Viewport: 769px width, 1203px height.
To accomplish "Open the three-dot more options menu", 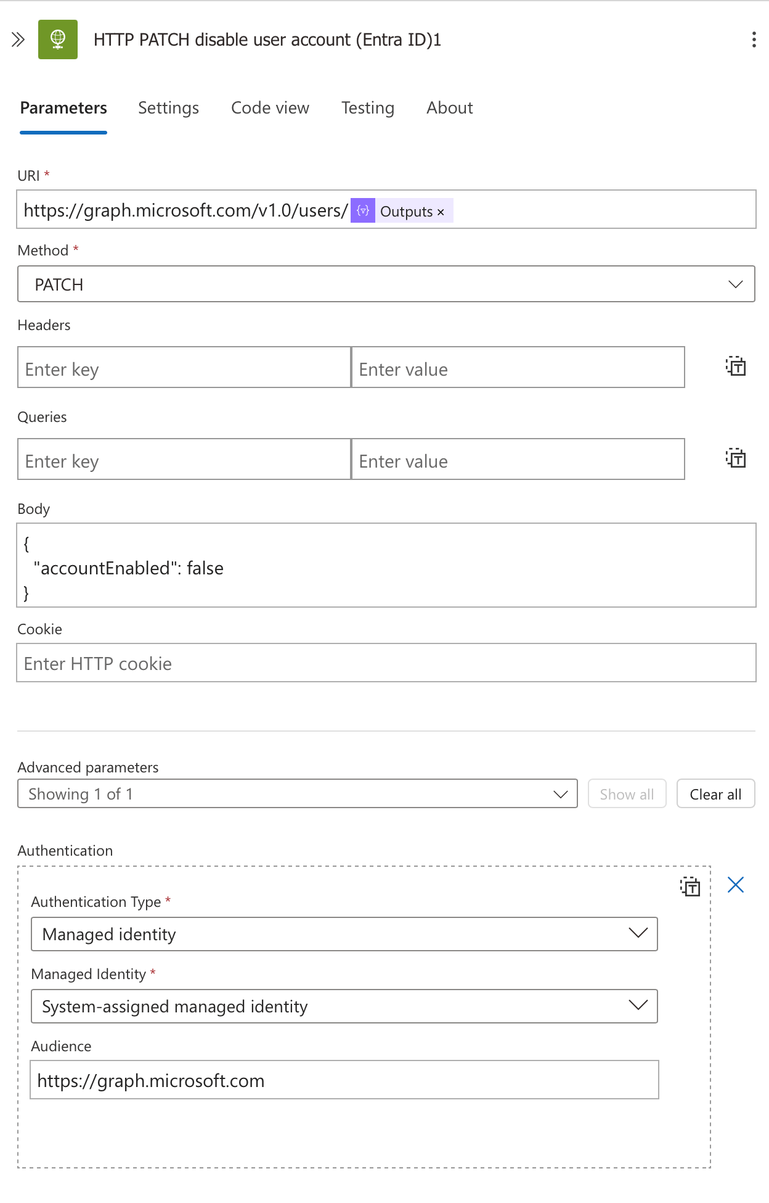I will (754, 39).
